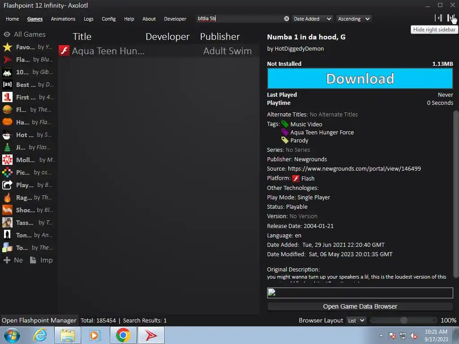Image resolution: width=459 pixels, height=344 pixels.
Task: Open the Config tab
Action: (x=108, y=19)
